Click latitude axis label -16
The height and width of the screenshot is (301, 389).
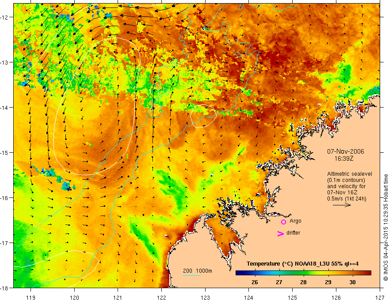pyautogui.click(x=5, y=198)
